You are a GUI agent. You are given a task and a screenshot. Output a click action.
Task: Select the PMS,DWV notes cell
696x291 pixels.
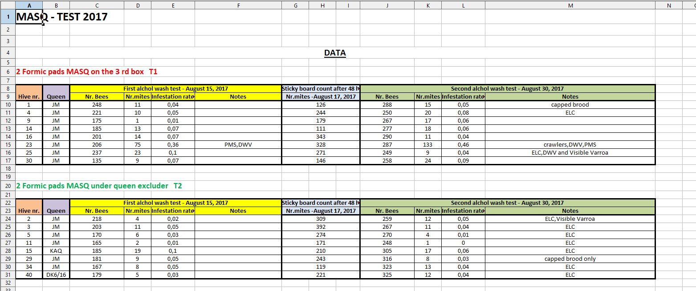tap(238, 144)
